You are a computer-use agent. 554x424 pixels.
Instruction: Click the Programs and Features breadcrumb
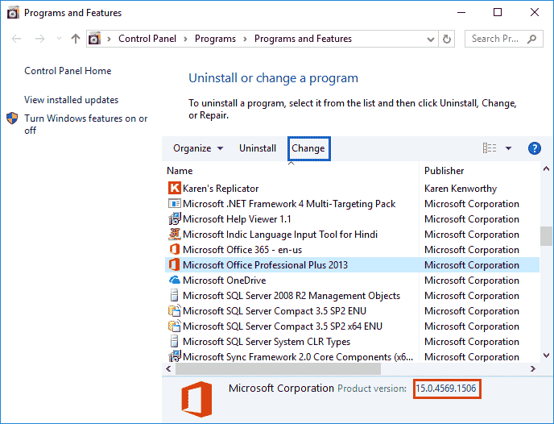(303, 39)
